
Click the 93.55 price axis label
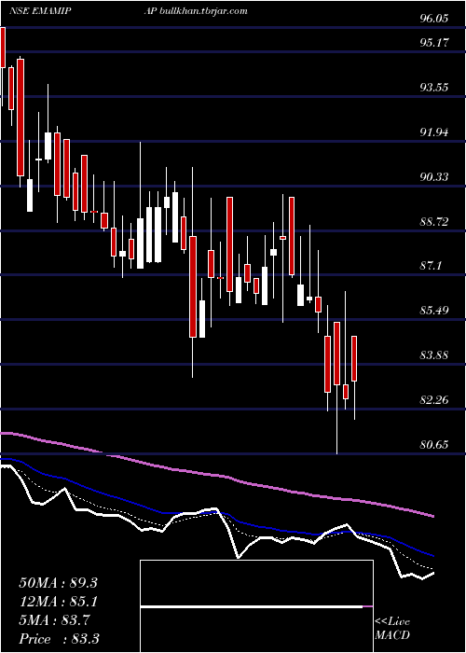pyautogui.click(x=434, y=88)
